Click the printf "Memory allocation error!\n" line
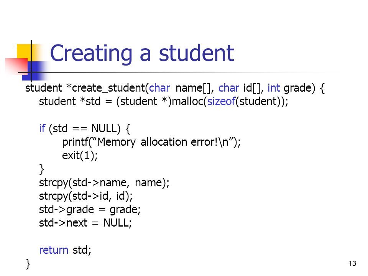This screenshot has height=276, width=368. point(151,142)
